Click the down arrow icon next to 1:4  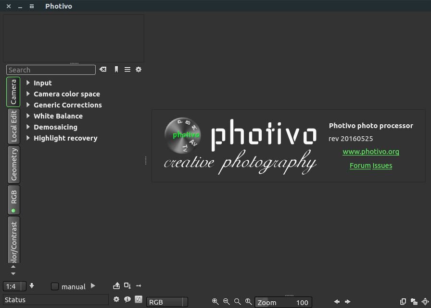[x=32, y=286]
